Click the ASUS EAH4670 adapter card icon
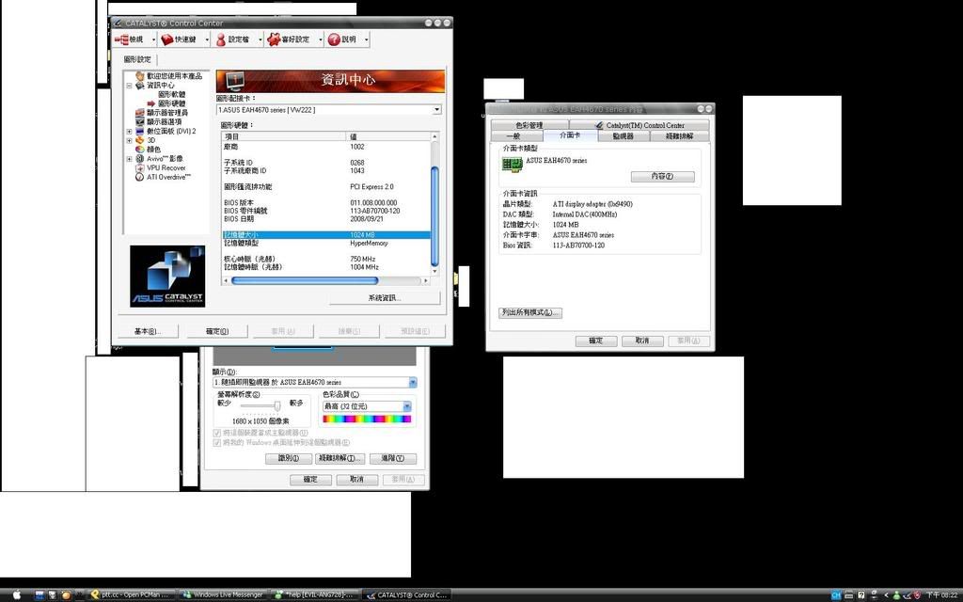 pyautogui.click(x=512, y=164)
